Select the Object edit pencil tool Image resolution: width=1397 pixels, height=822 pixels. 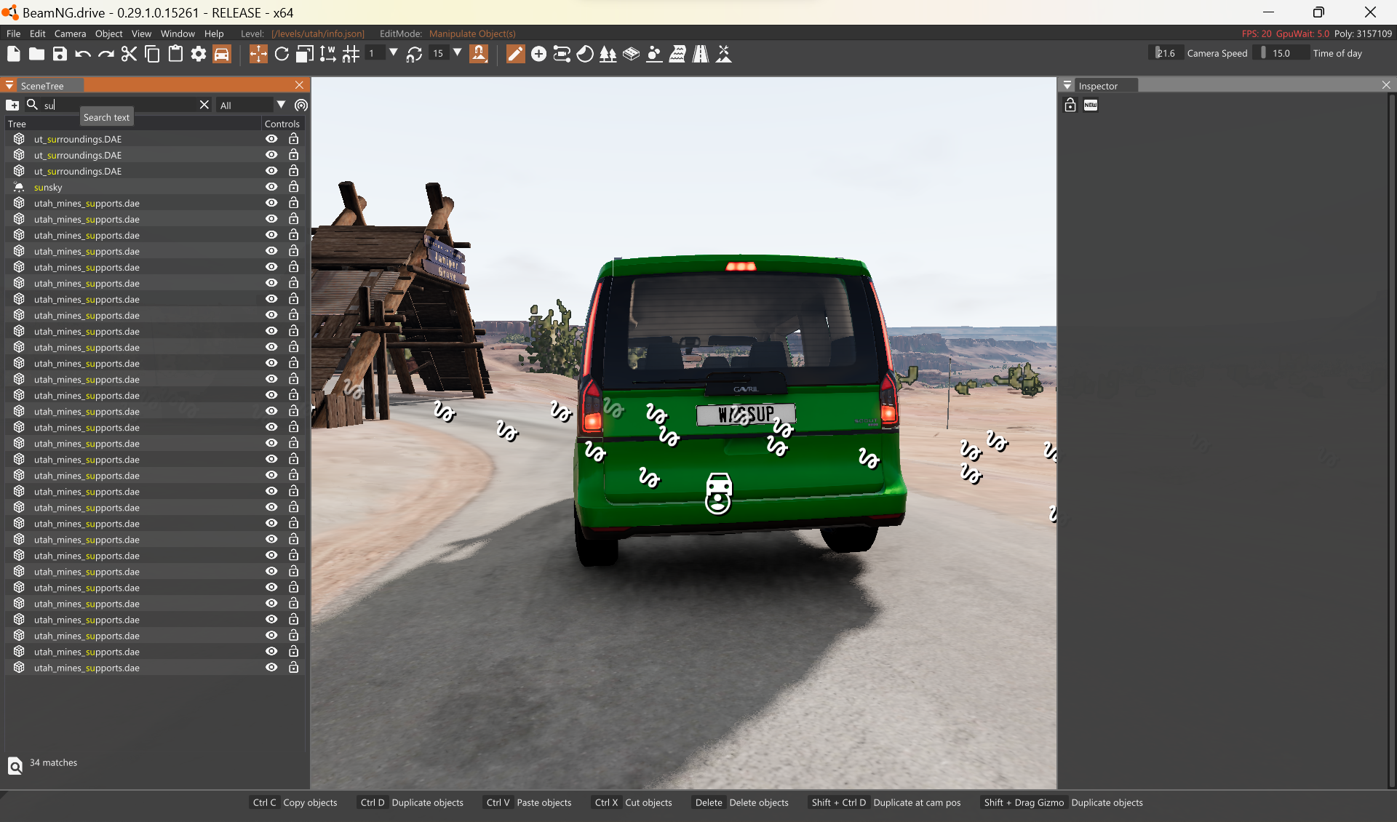click(x=515, y=54)
